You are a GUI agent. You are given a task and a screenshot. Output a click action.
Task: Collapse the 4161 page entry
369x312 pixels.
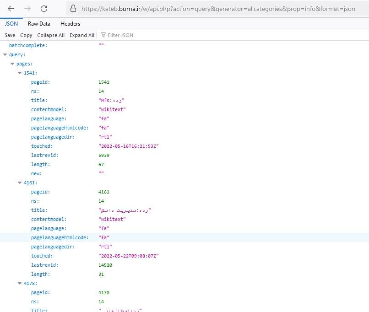coord(20,183)
